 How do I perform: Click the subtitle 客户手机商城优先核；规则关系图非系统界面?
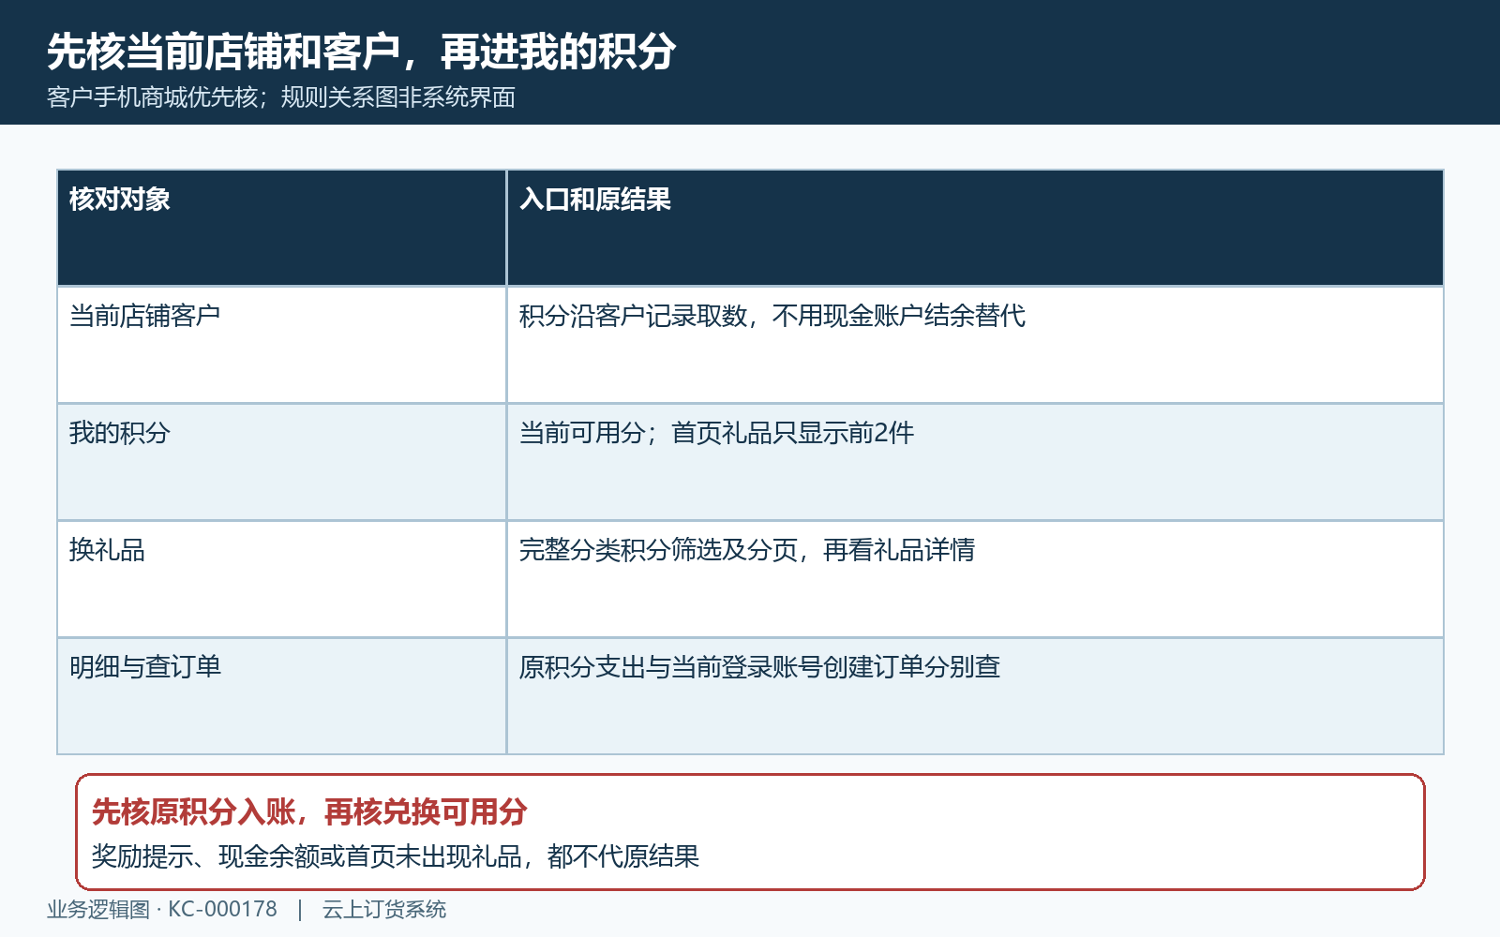[281, 97]
